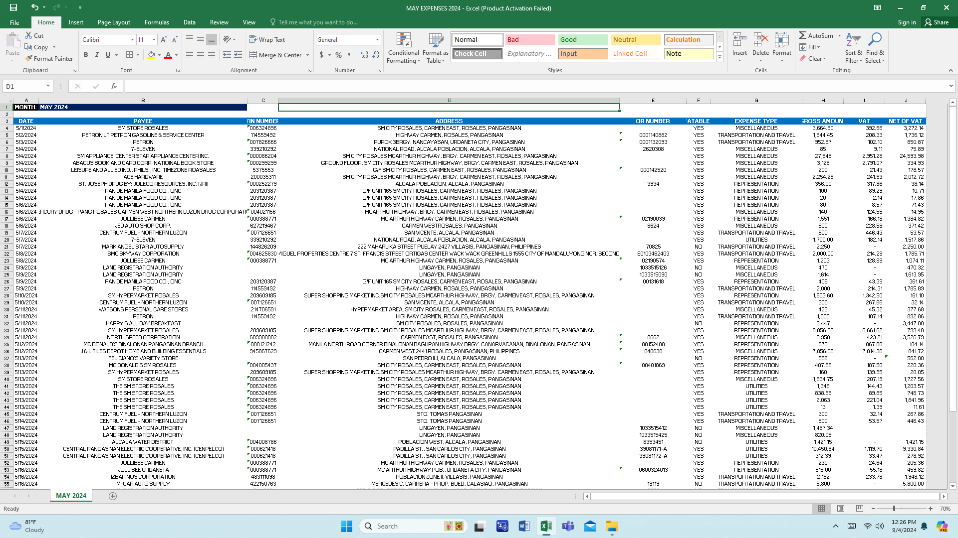Click the Save icon in title bar
Screen dimensions: 958x538
tap(13, 7)
